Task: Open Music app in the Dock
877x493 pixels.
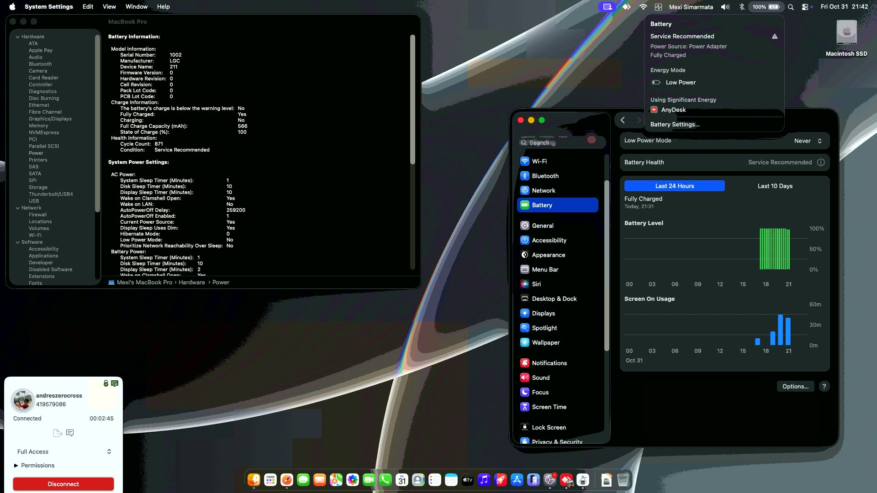Action: coord(484,480)
